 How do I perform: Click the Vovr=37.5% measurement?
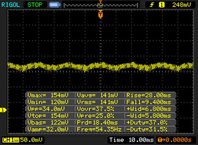96,109
